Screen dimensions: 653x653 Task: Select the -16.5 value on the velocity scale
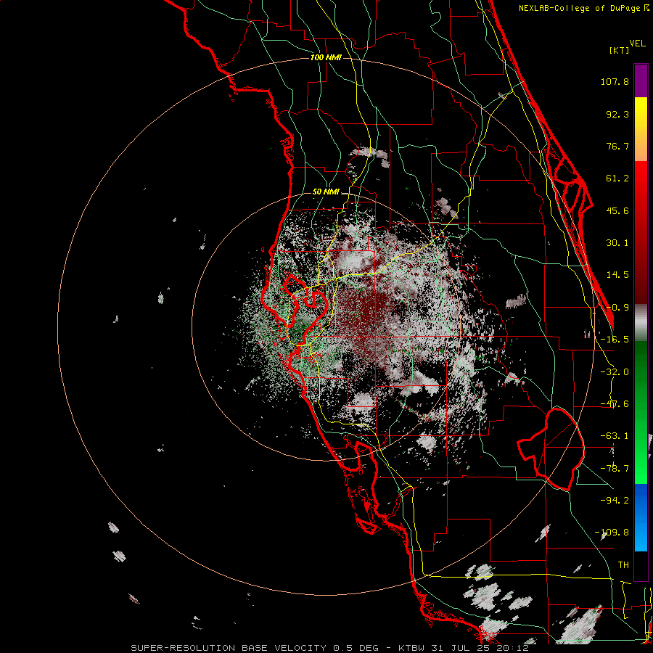[x=615, y=340]
